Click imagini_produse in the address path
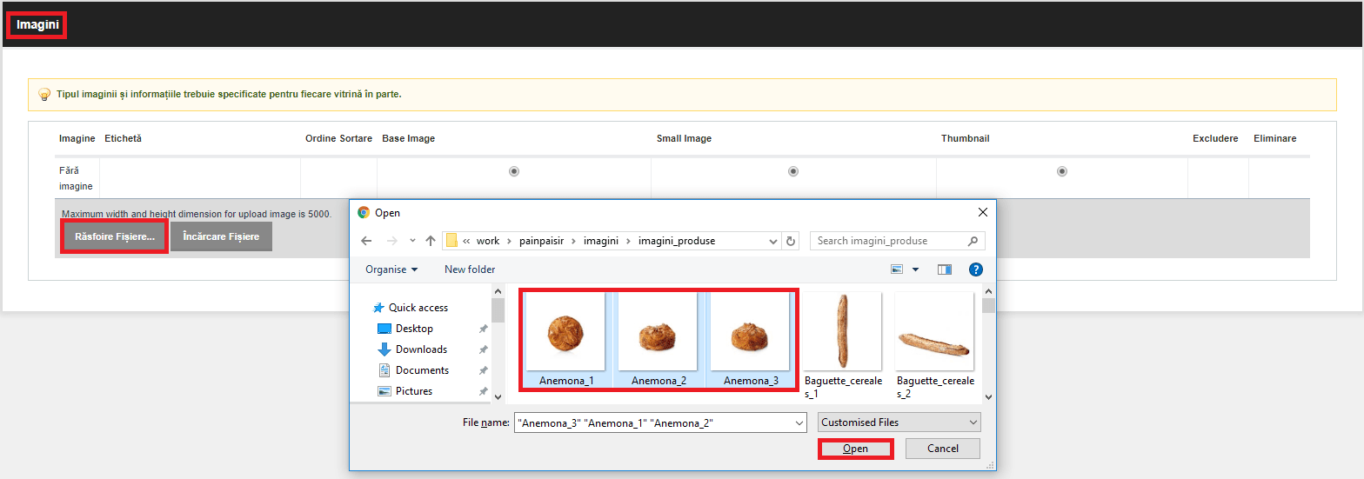Screen dimensions: 1364x479 coord(677,241)
